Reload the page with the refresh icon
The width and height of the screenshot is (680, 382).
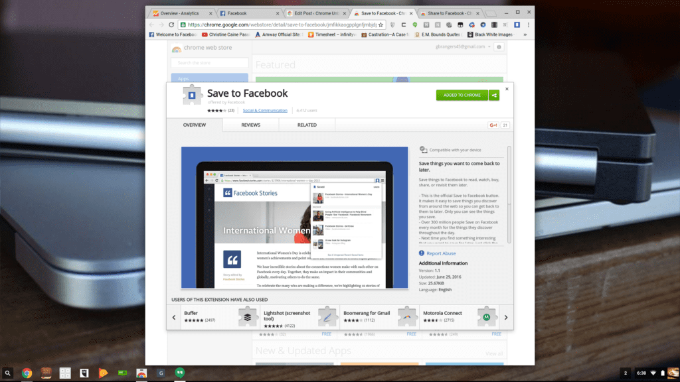point(172,25)
